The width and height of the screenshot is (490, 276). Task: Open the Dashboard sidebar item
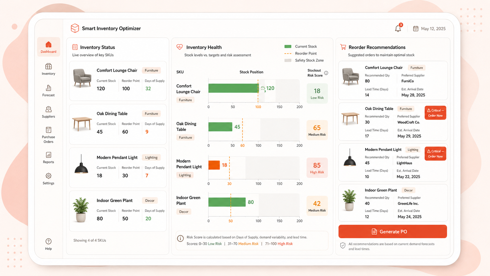pos(48,47)
